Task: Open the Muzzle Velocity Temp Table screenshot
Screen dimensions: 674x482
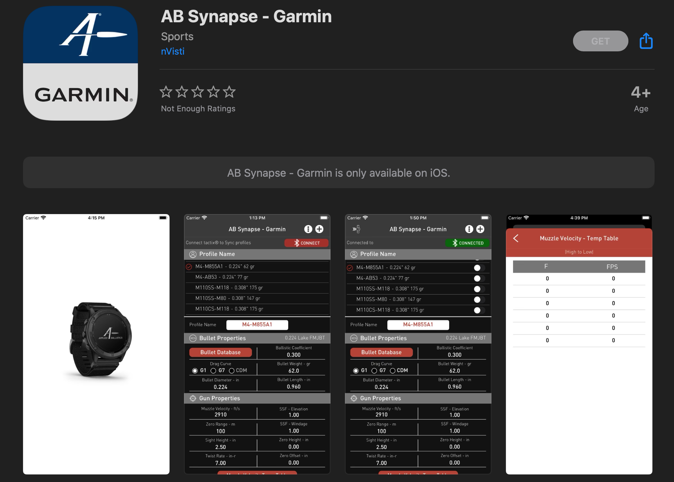Action: (x=579, y=344)
